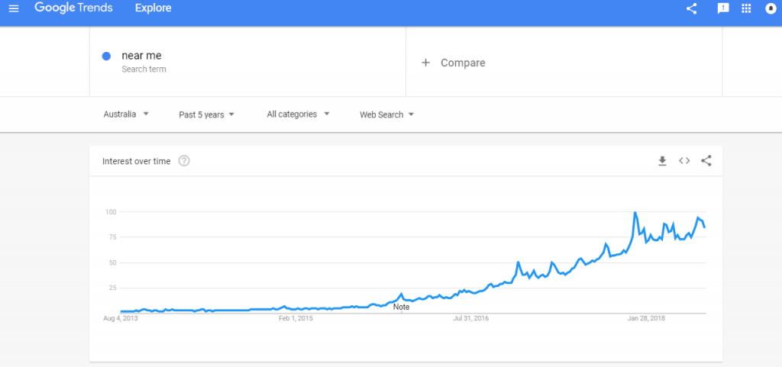Expand the Past 5 years dropdown
Image resolution: width=782 pixels, height=367 pixels.
pyautogui.click(x=206, y=114)
